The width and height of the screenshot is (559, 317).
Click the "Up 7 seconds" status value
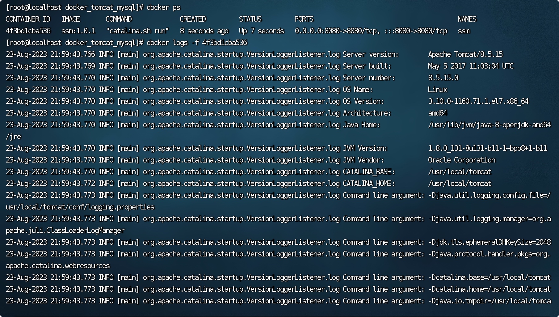261,31
